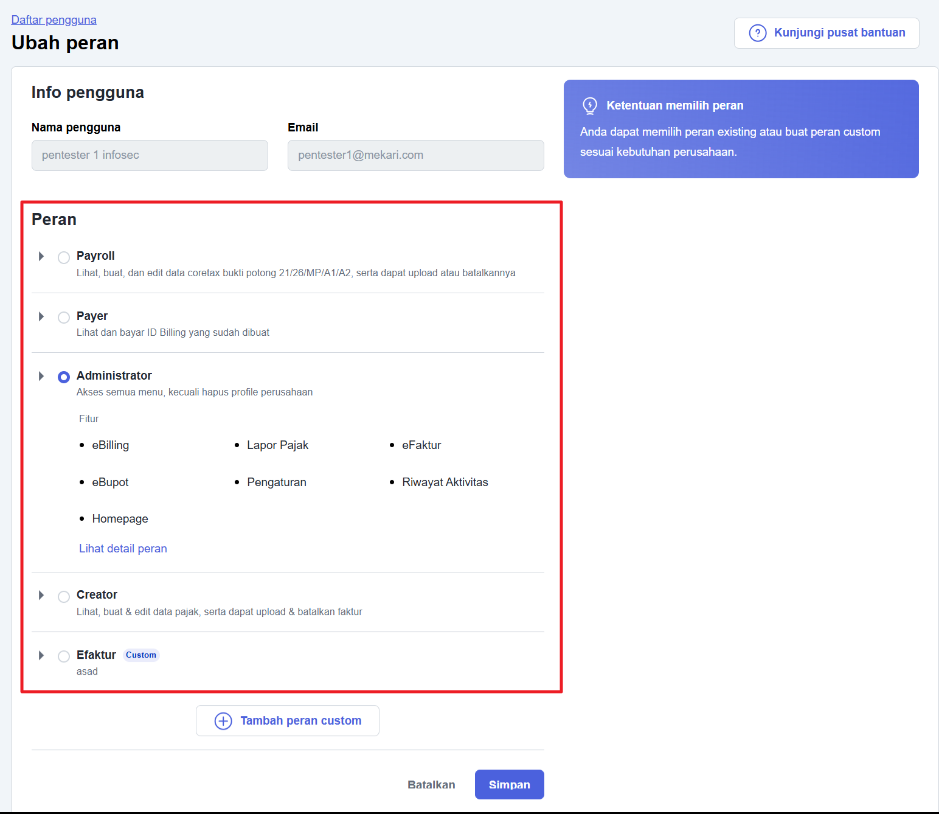Collapse the Administrator role arrow
939x814 pixels.
[41, 376]
